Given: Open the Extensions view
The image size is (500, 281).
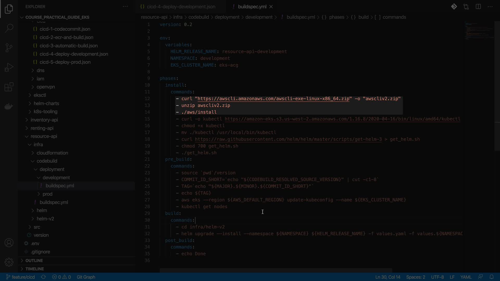Looking at the screenshot, I should (x=9, y=87).
